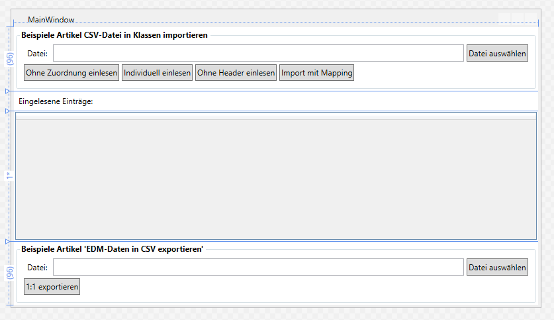This screenshot has height=320, width=554.
Task: Click the bottom '(96)' row height indicator
Action: click(9, 274)
